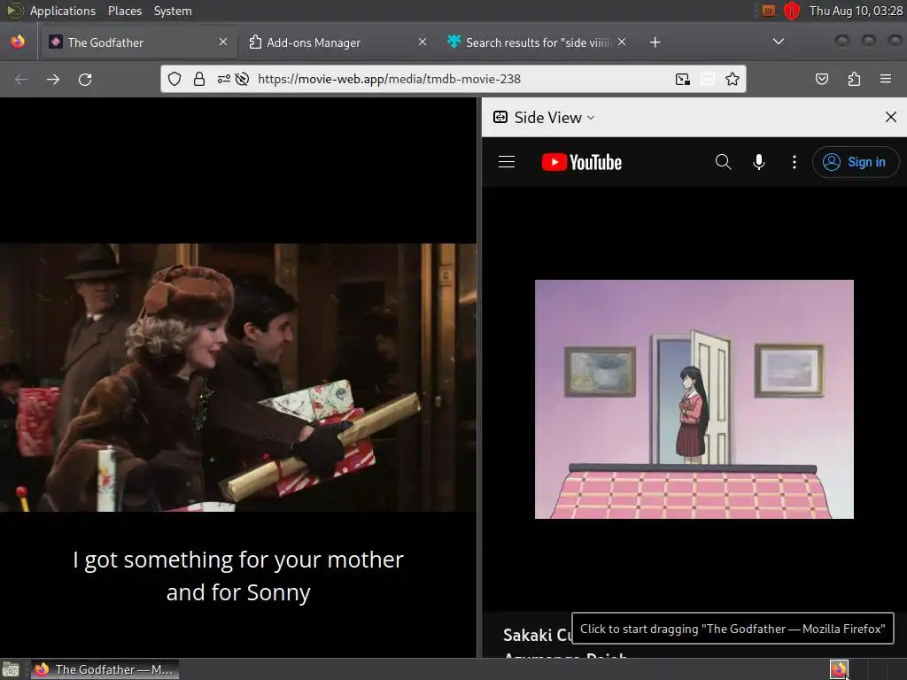Switch to the Search results tab
Viewport: 907px width, 680px height.
(536, 42)
